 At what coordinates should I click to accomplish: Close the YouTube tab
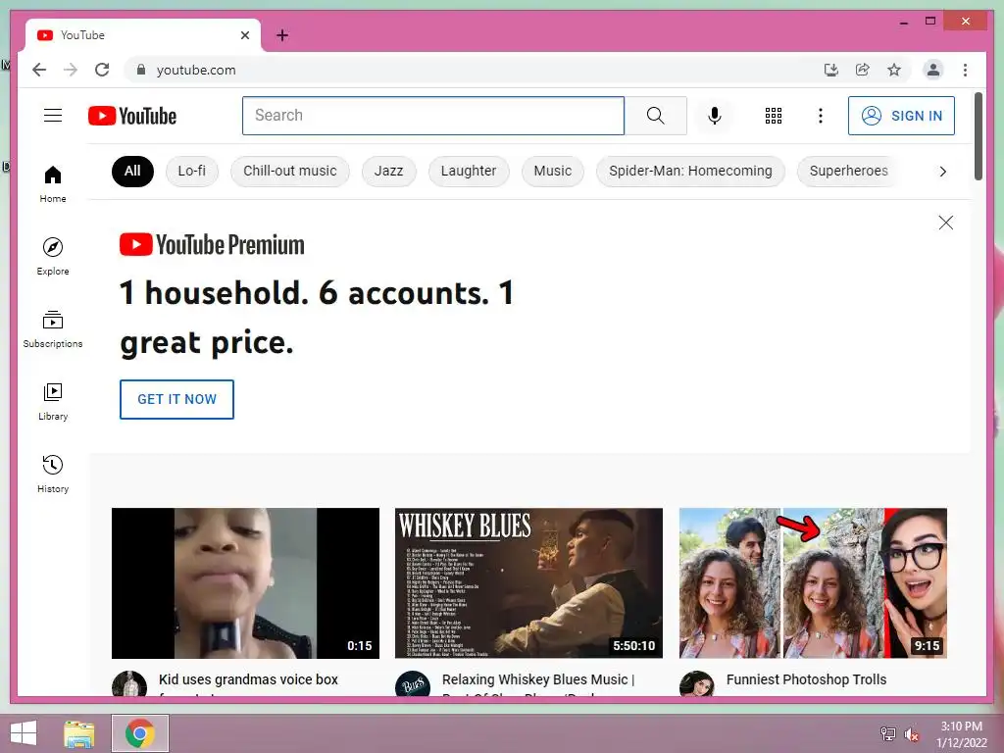244,35
